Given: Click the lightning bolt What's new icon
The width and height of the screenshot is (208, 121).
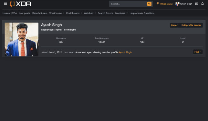Looking at the screenshot, I should [158, 4].
